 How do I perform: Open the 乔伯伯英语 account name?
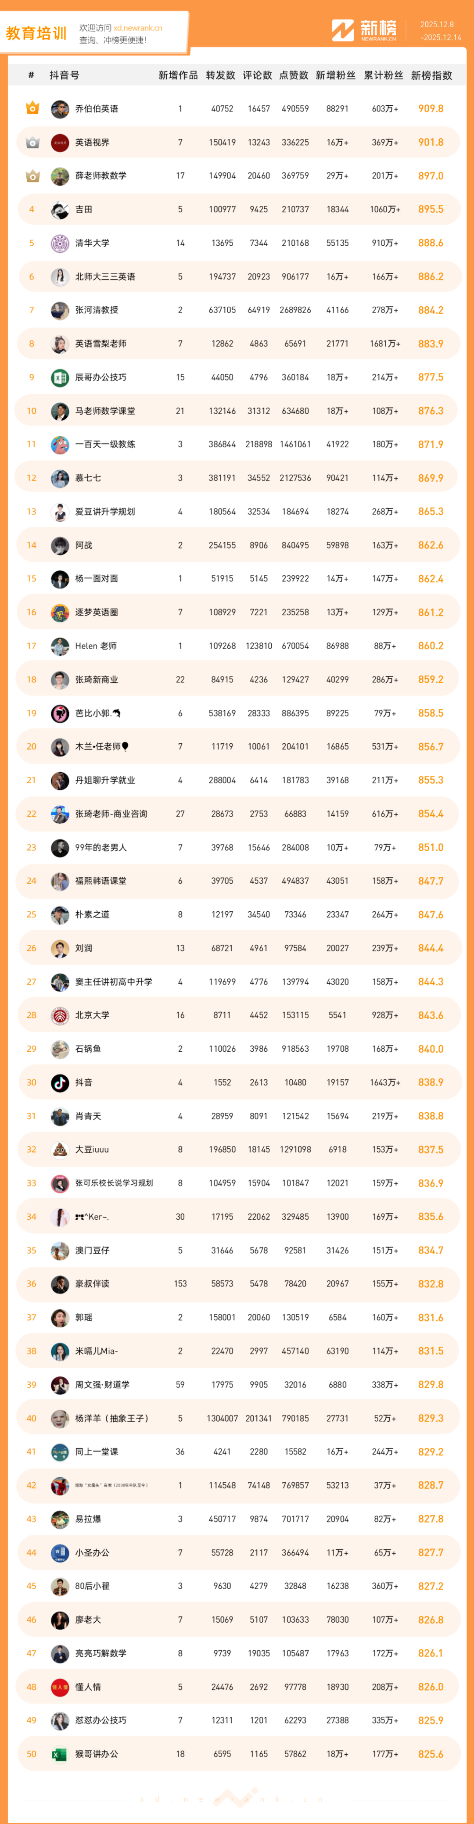click(97, 109)
